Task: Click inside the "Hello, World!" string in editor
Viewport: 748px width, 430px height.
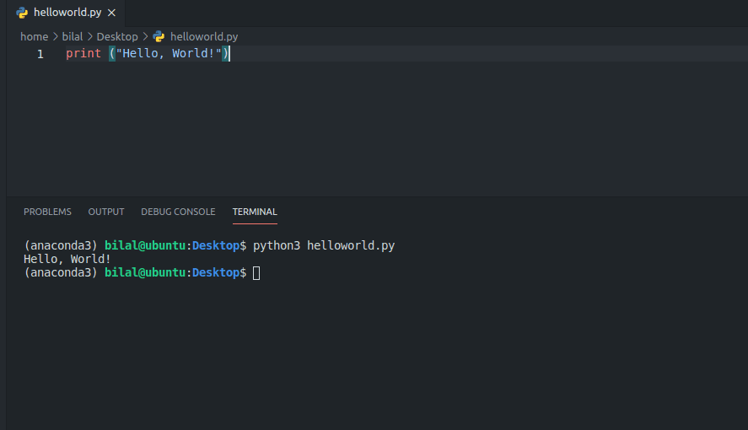Action: pyautogui.click(x=169, y=54)
